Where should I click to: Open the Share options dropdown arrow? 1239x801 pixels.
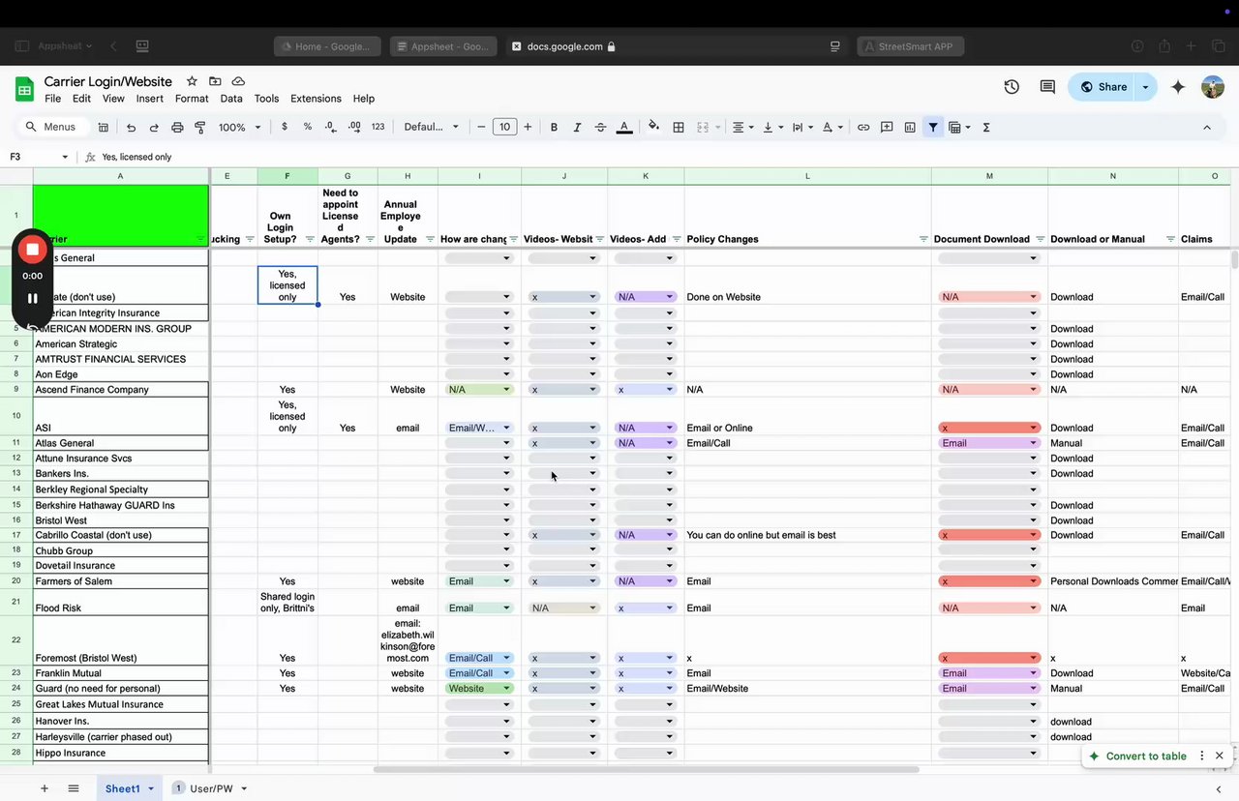click(1146, 87)
